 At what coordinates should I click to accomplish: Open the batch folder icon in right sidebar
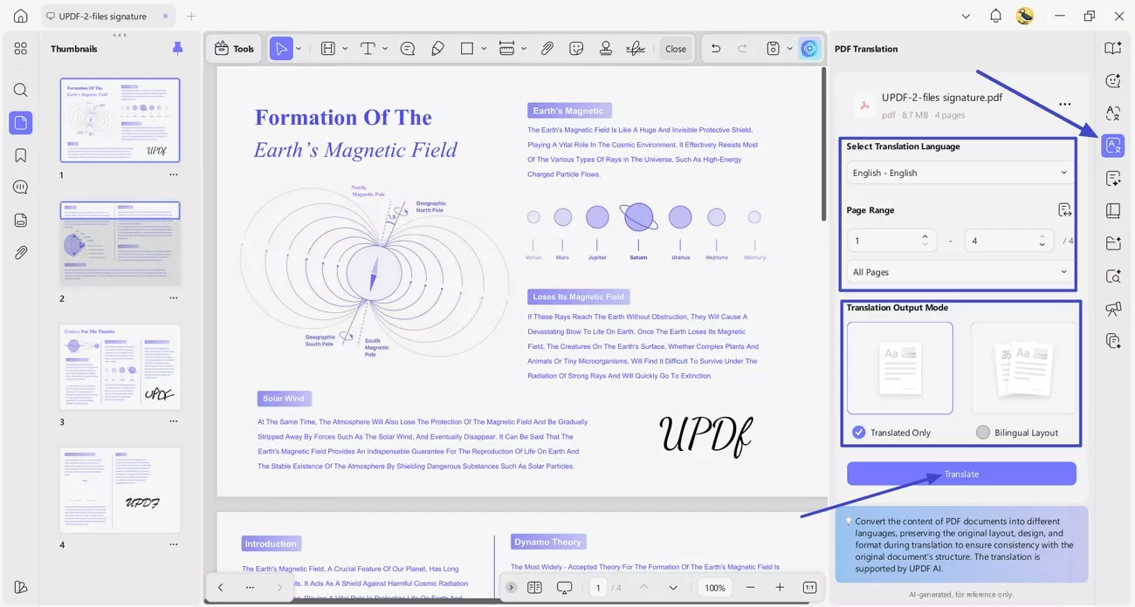1113,243
